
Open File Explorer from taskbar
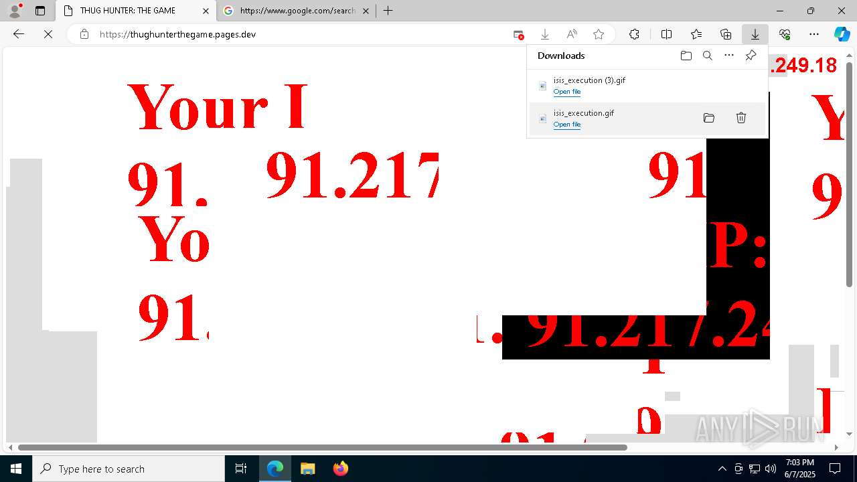[x=307, y=469]
